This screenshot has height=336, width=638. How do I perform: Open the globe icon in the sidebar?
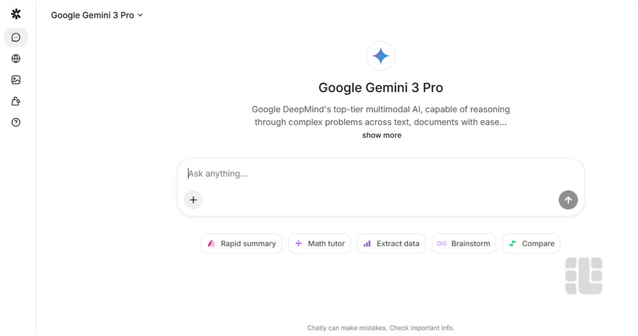(x=16, y=59)
